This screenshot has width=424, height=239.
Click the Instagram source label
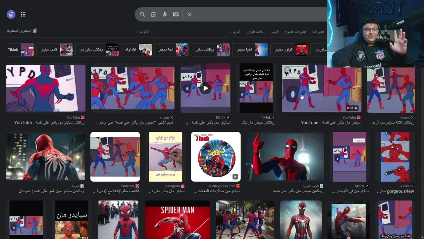tap(172, 186)
